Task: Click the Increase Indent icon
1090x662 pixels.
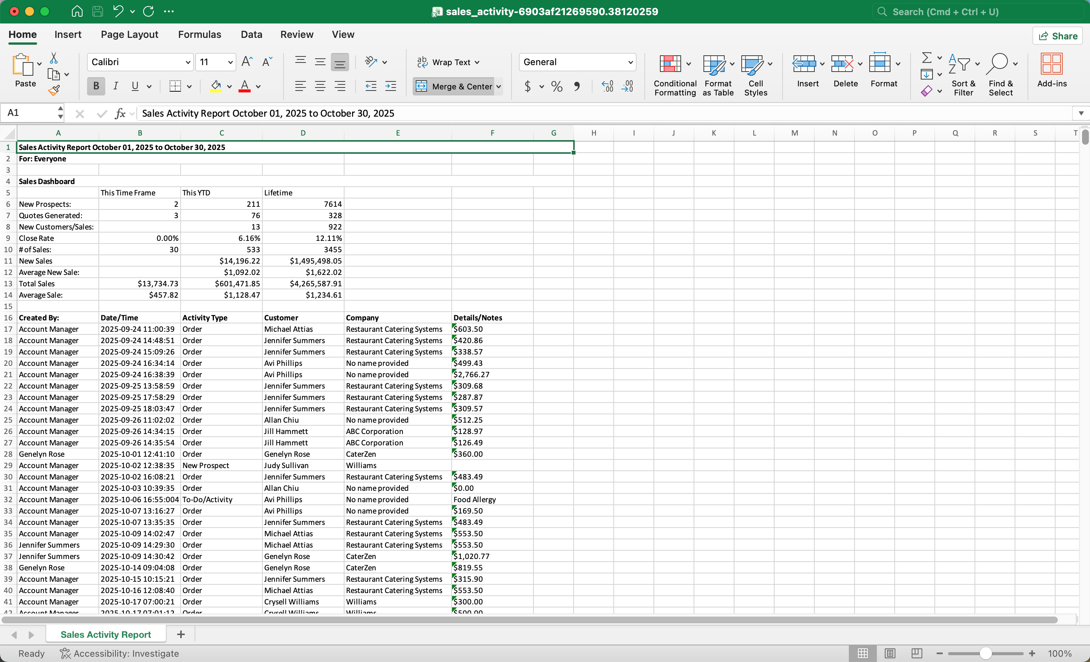Action: click(391, 86)
